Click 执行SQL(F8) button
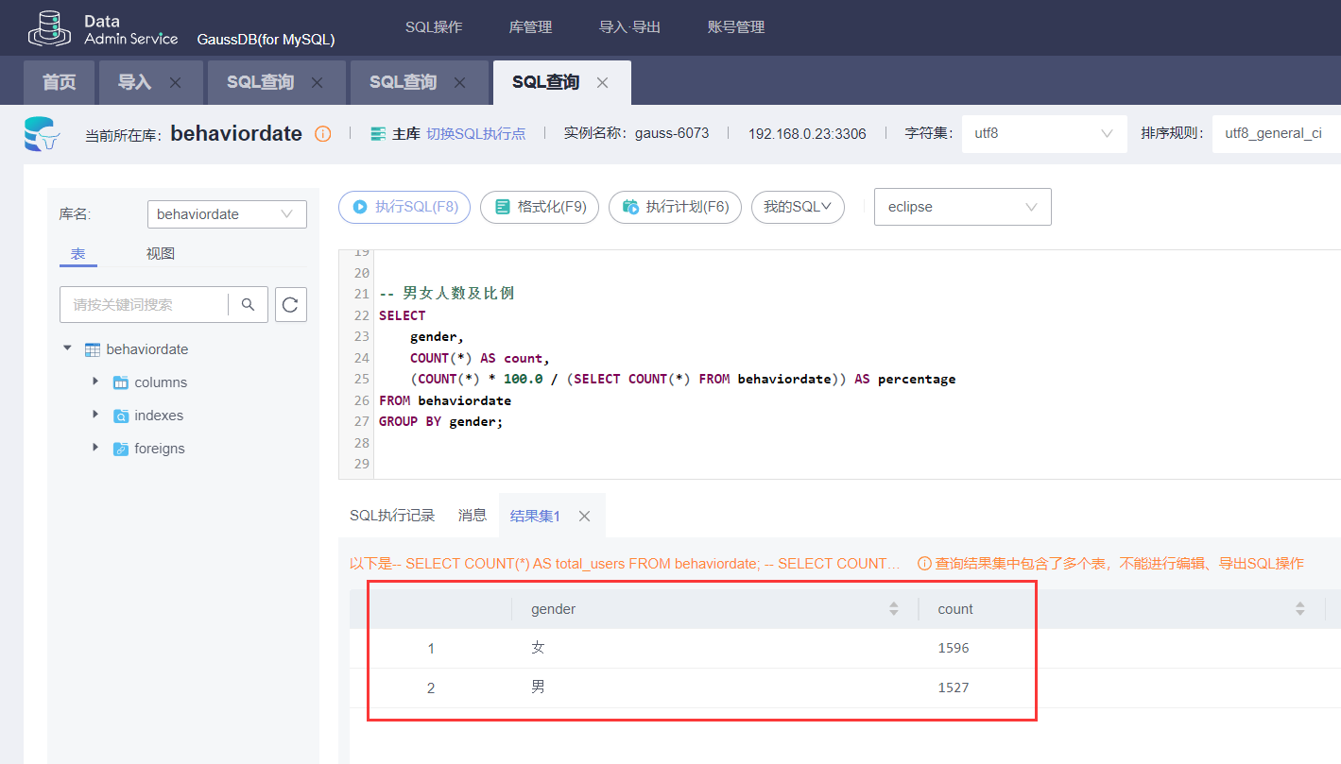 click(x=404, y=207)
